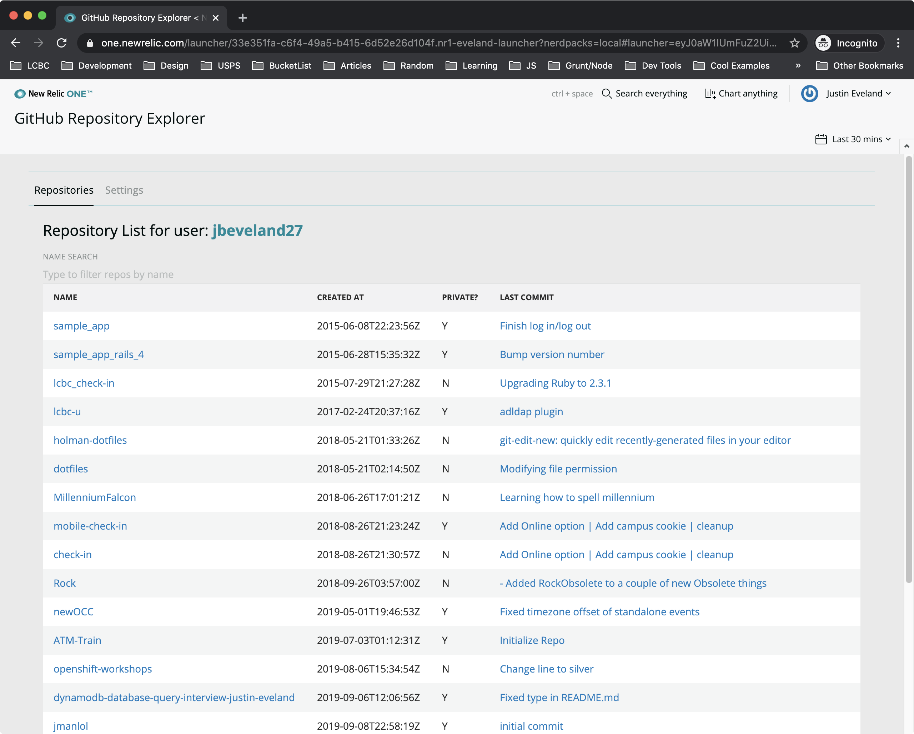The image size is (914, 734).
Task: Open the Rock repository link
Action: pos(64,583)
